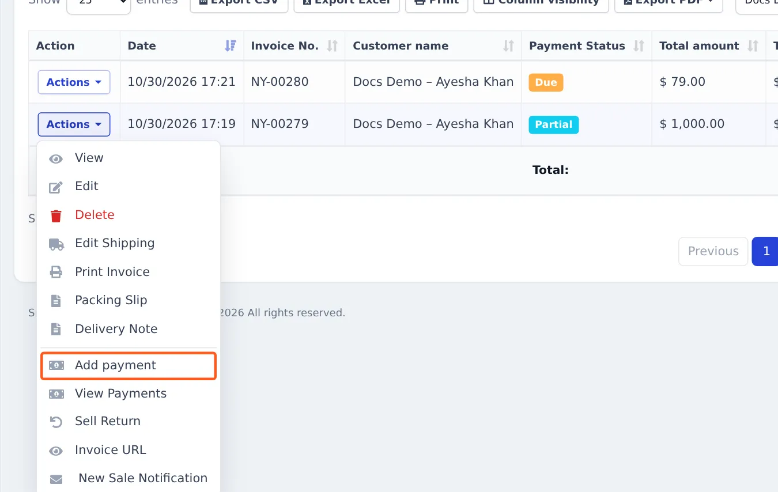Click the Total: label in the table footer
The height and width of the screenshot is (492, 778).
point(550,170)
